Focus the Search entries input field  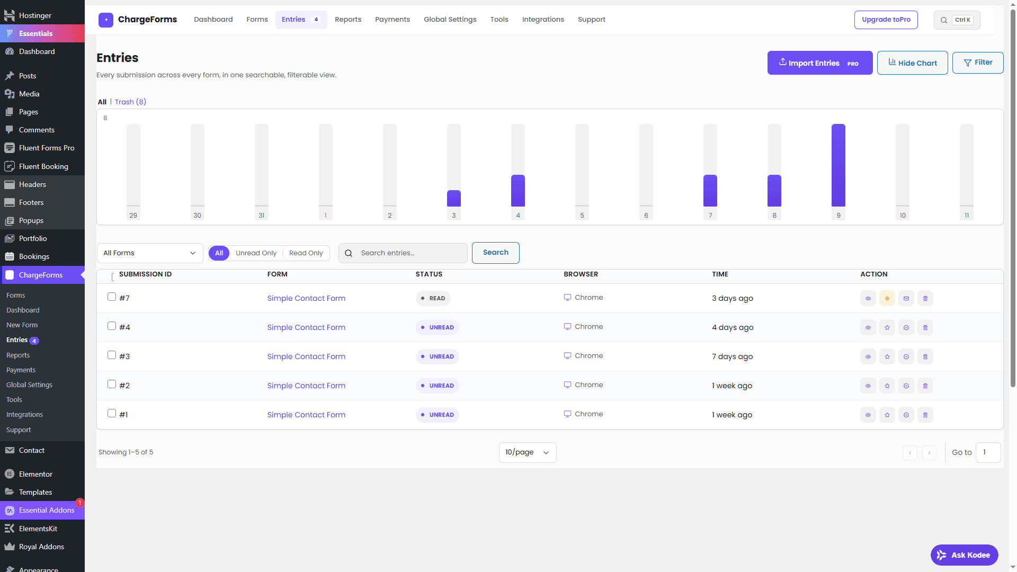[x=403, y=253]
